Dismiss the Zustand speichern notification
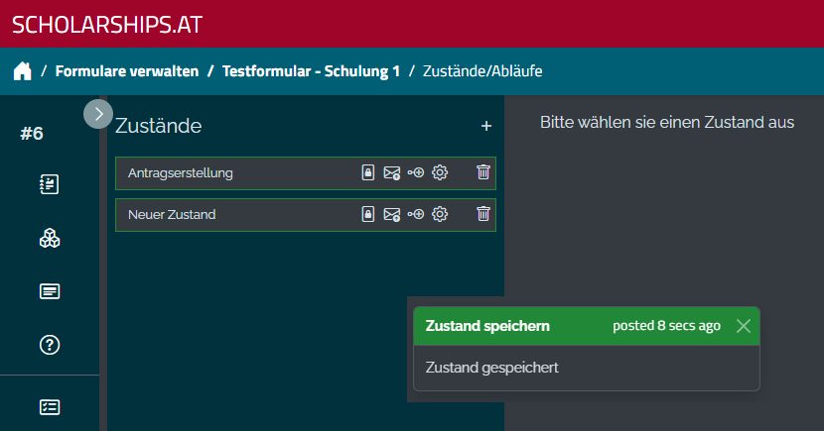Image resolution: width=824 pixels, height=431 pixels. click(x=744, y=326)
